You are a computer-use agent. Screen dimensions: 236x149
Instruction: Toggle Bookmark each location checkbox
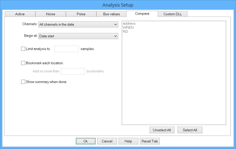click(23, 63)
